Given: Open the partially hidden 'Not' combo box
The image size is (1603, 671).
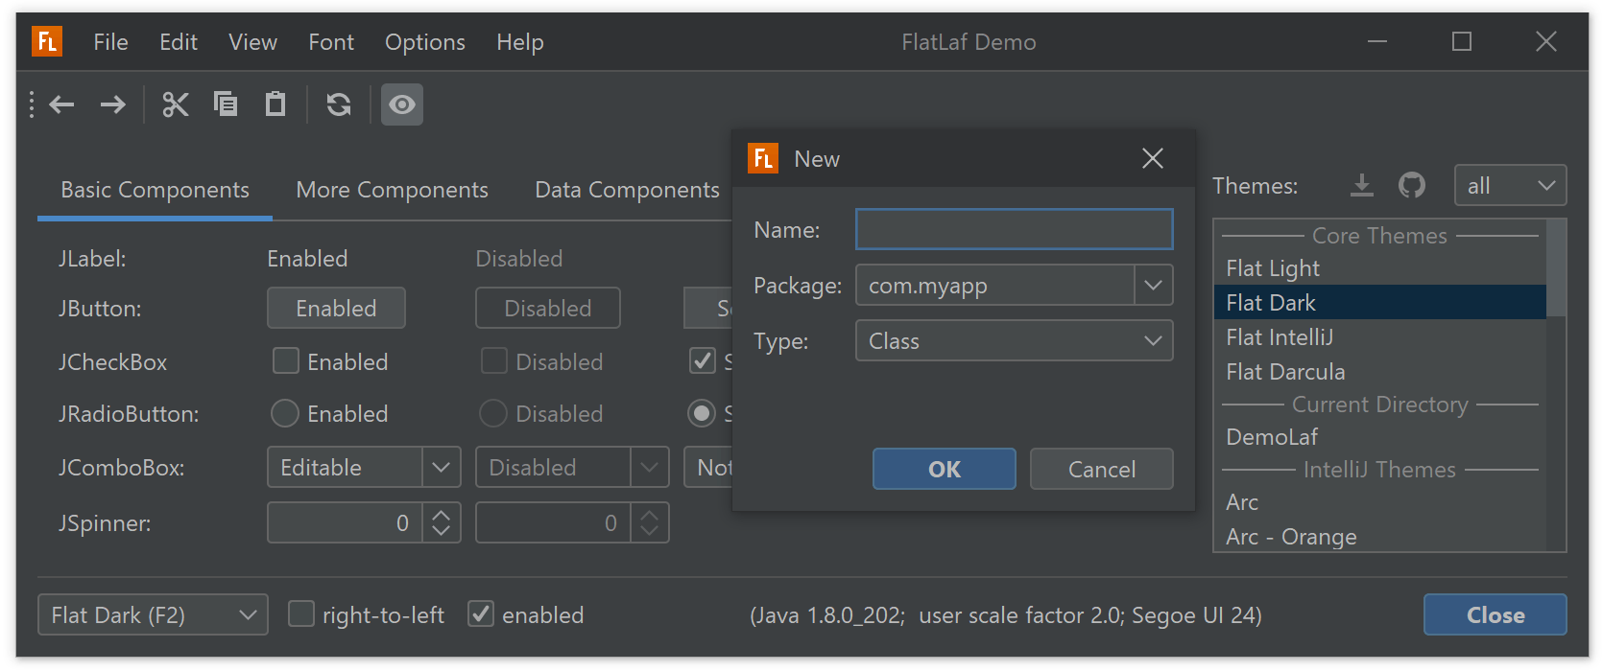Looking at the screenshot, I should [708, 467].
